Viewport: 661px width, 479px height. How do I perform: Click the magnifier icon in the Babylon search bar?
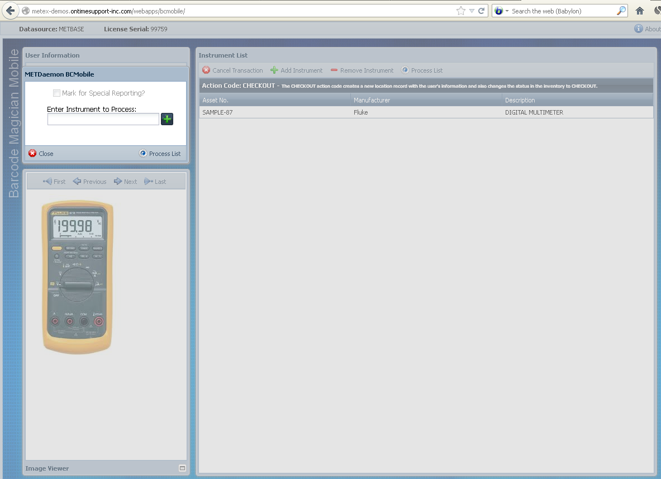pos(620,11)
